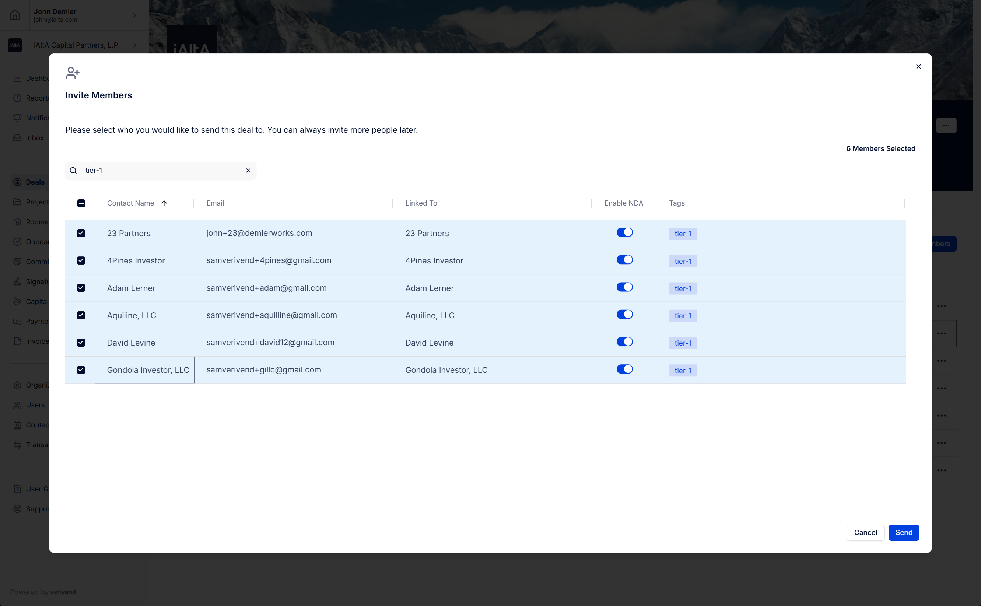981x606 pixels.
Task: Switch off NDA for Gondola Investor, LLC
Action: (x=624, y=369)
